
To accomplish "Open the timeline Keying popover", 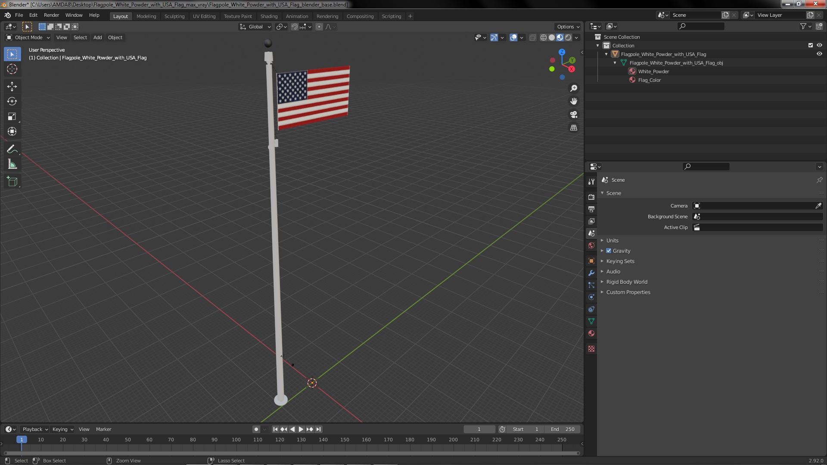I will tap(62, 429).
